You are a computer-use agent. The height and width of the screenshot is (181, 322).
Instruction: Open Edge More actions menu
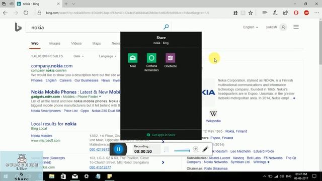[316, 13]
